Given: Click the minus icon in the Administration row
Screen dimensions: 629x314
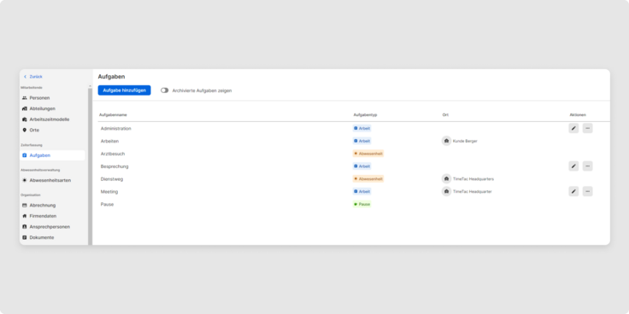Looking at the screenshot, I should click(x=588, y=128).
